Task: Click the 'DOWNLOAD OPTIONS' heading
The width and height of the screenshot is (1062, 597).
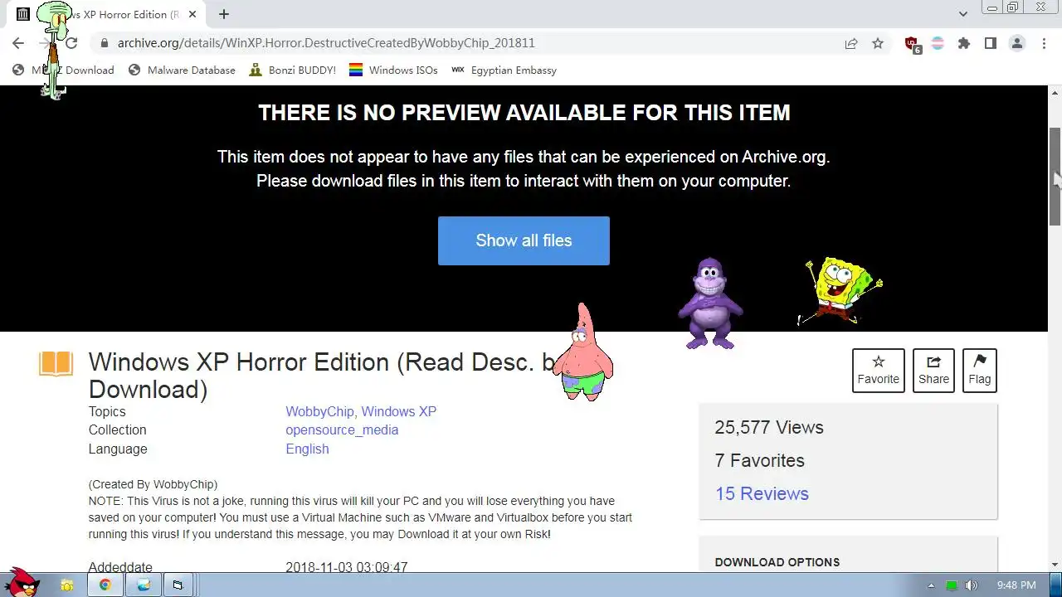Action: click(x=777, y=562)
